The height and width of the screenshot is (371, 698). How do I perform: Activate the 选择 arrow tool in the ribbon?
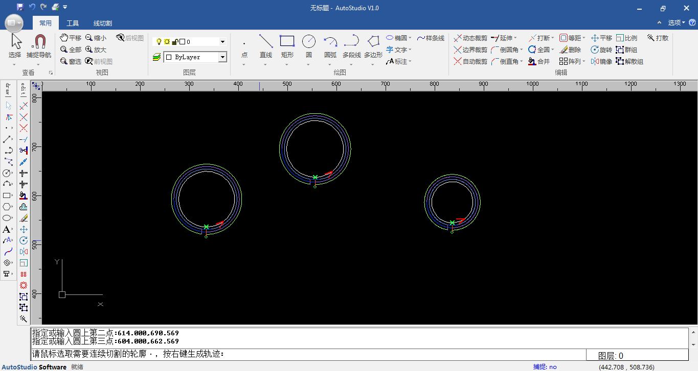pyautogui.click(x=15, y=46)
